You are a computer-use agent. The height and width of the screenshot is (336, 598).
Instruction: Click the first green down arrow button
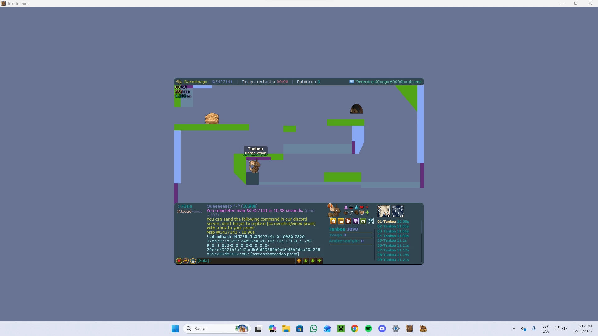(306, 261)
